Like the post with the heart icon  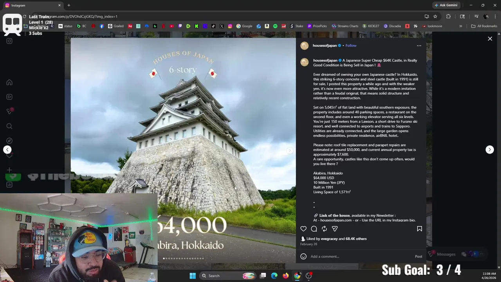(303, 229)
